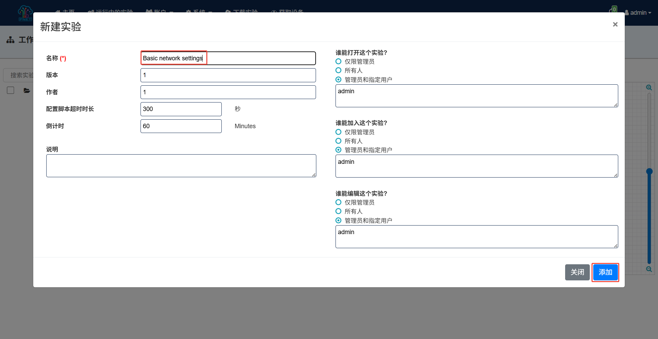Screen dimensions: 658x339
Task: Toggle the select-all checkbox in file list
Action: [x=11, y=90]
